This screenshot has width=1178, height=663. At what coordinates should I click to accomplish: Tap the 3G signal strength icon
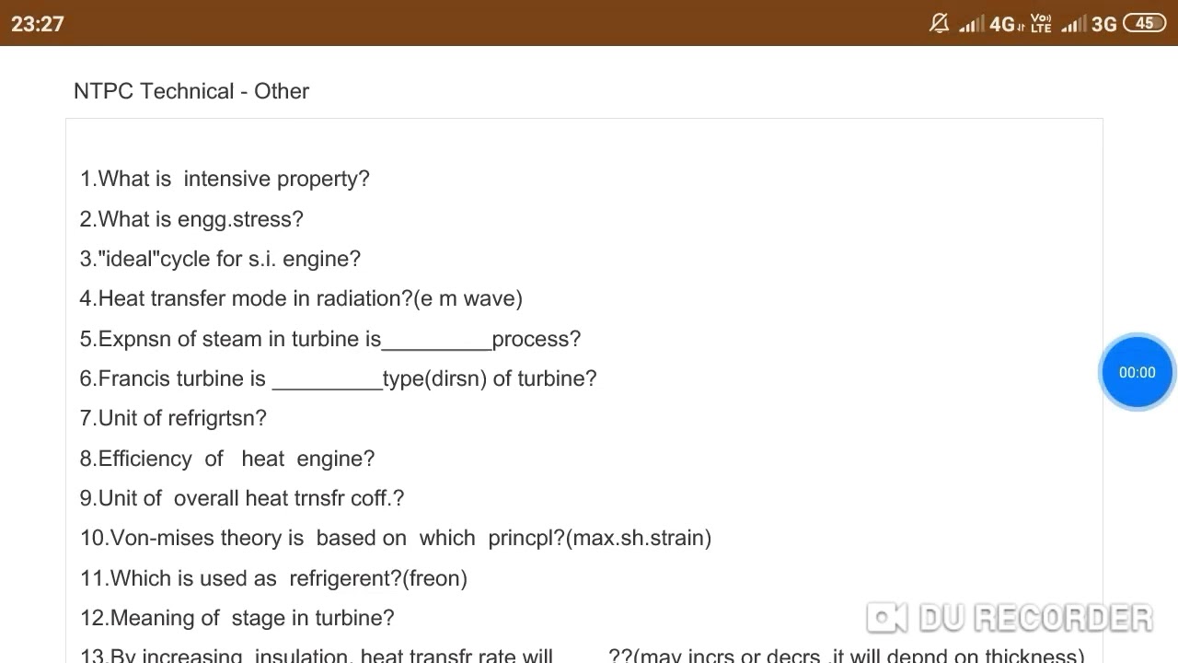coord(1089,24)
